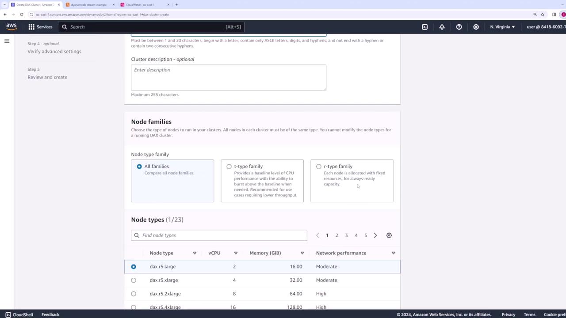Sort by Memory (GiB) column arrow
The height and width of the screenshot is (318, 566).
pyautogui.click(x=302, y=253)
